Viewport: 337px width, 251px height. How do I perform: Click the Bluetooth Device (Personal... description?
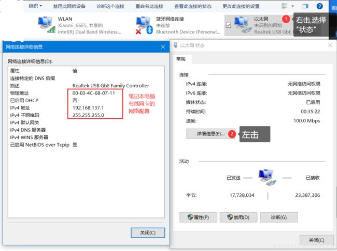click(x=188, y=32)
